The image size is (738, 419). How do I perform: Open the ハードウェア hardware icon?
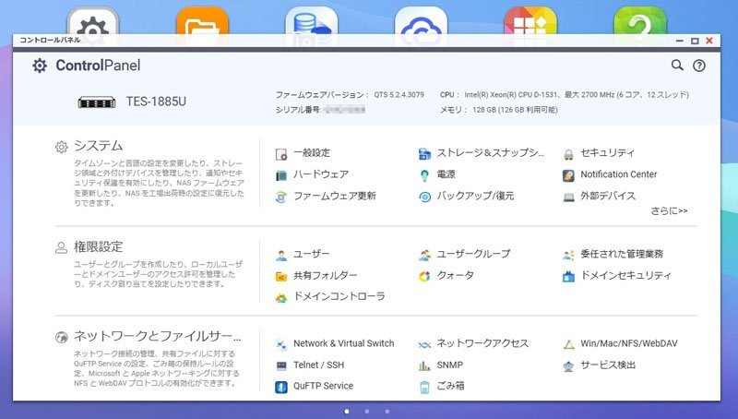281,175
